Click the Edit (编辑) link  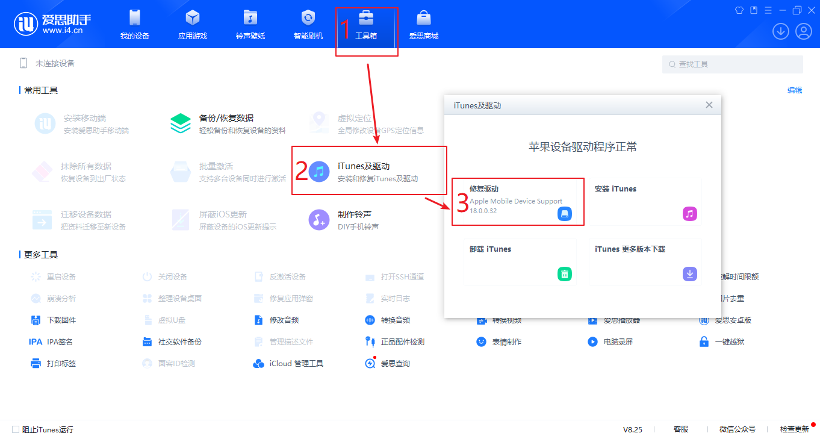794,90
